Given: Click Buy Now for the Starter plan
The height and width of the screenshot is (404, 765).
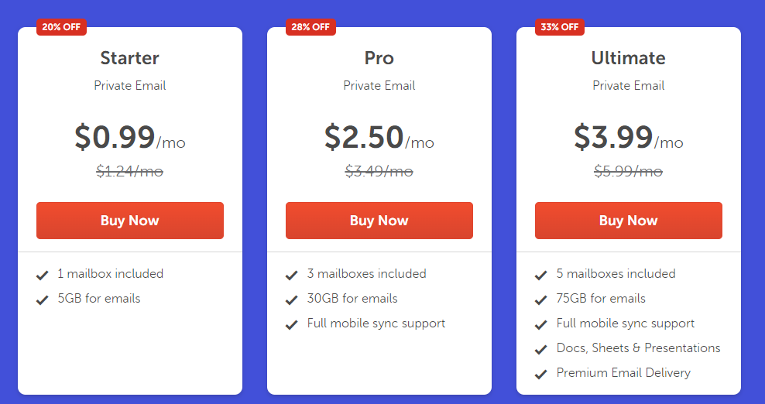Looking at the screenshot, I should click(x=130, y=221).
